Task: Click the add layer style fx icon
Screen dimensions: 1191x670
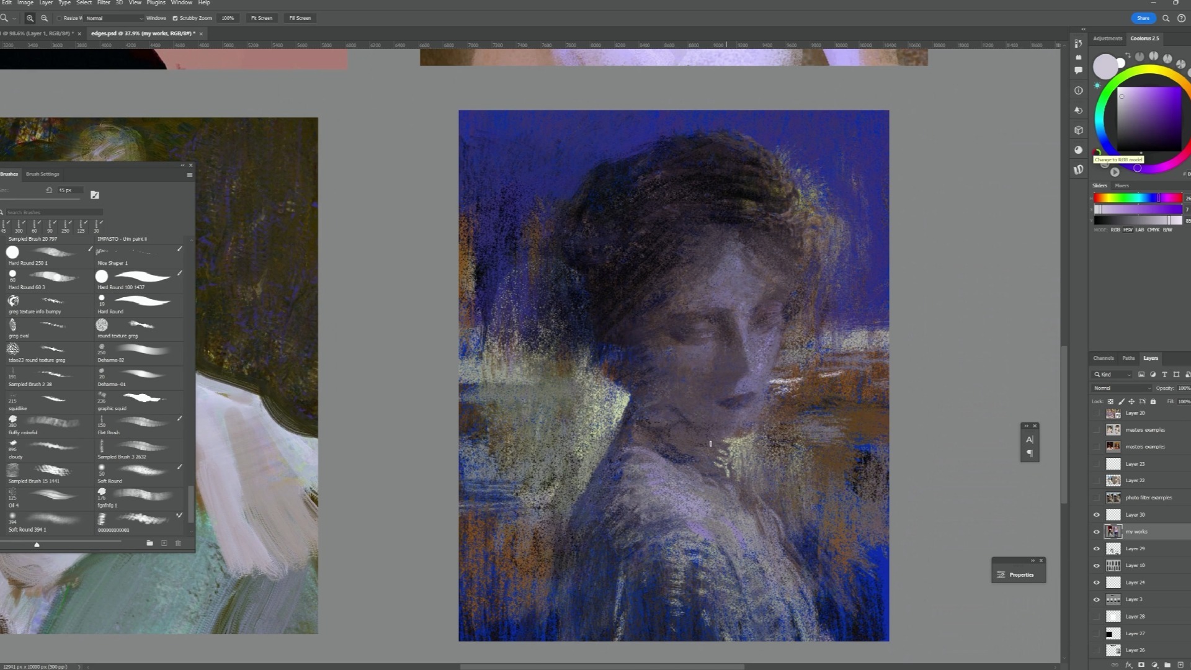Action: point(1128,665)
